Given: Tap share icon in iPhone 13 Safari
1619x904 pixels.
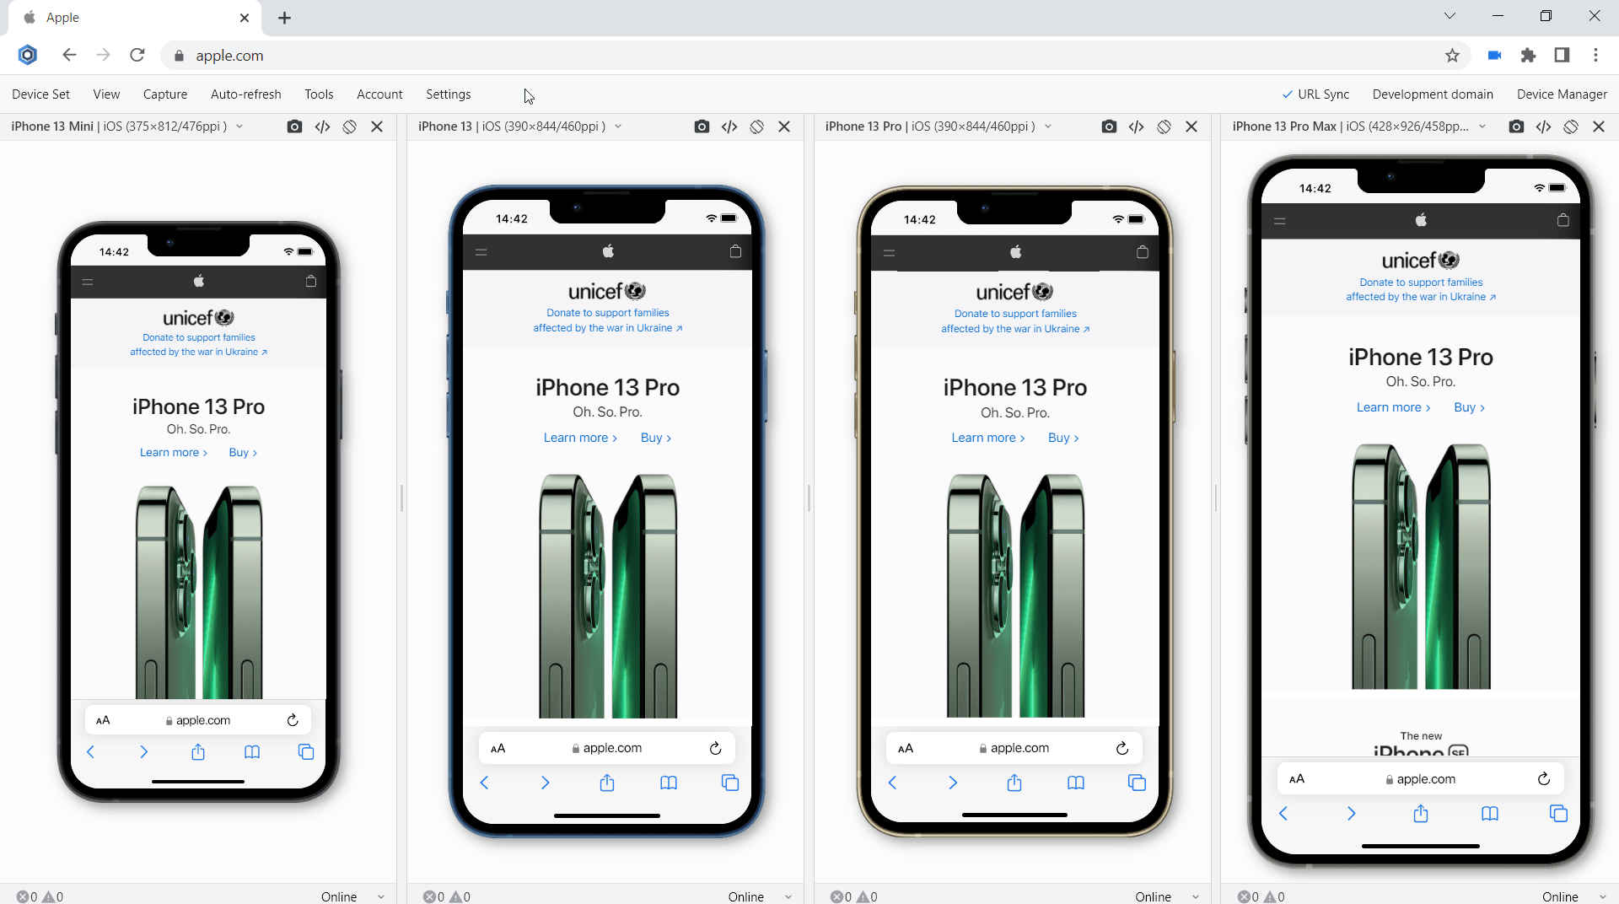Looking at the screenshot, I should coord(607,783).
